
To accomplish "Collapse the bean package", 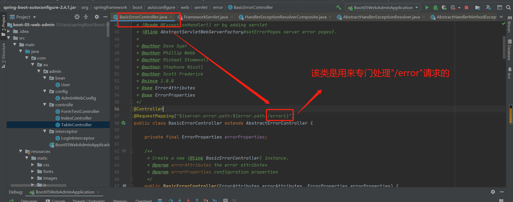I will [45, 78].
